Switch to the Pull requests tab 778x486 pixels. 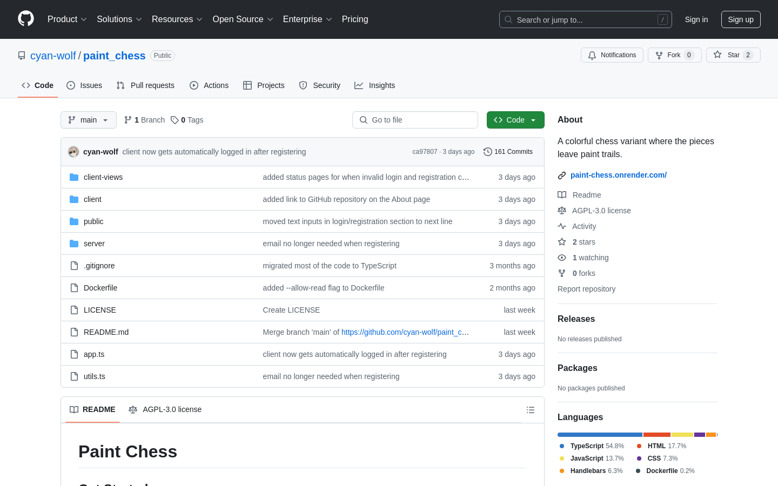145,85
